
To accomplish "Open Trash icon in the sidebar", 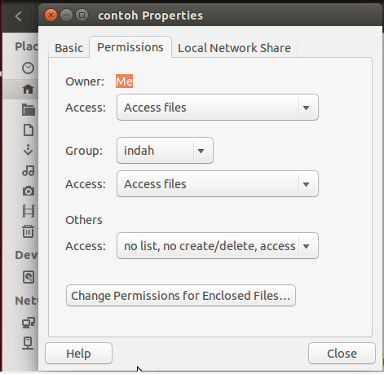I will tap(28, 231).
